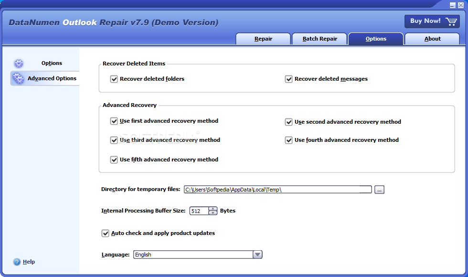Disable auto check and apply product updates
The width and height of the screenshot is (468, 277).
point(105,233)
